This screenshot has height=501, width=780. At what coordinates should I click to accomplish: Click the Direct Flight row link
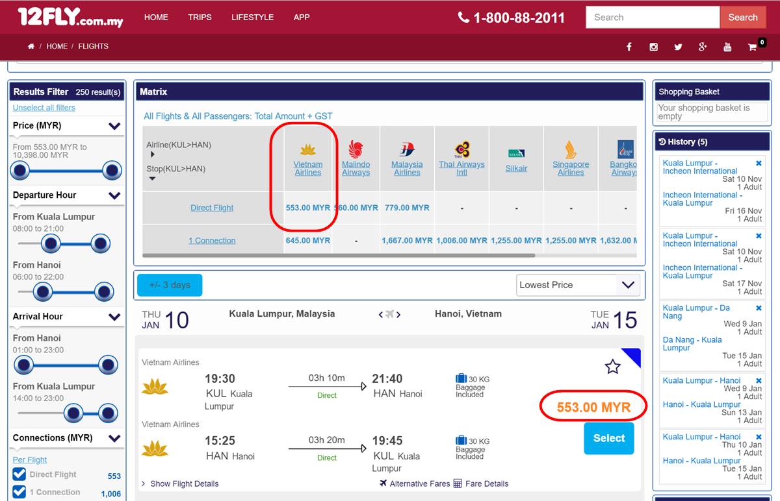(x=212, y=208)
